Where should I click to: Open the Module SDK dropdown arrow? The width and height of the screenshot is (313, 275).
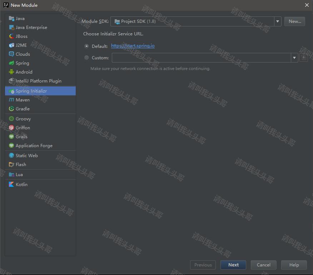tap(278, 21)
